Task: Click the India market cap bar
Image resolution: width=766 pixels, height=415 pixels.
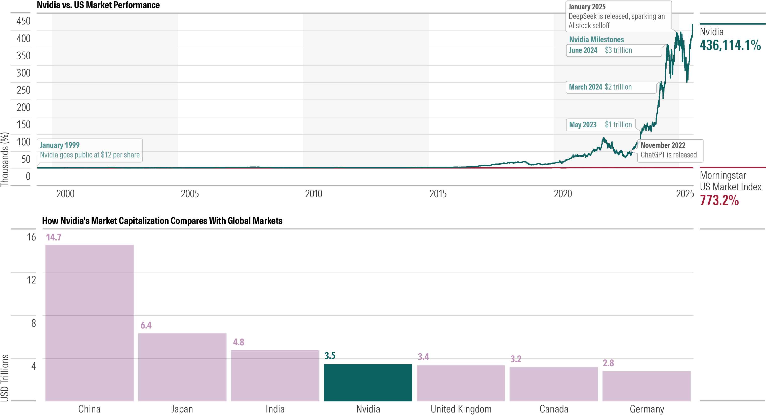Action: pos(275,376)
